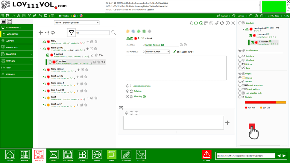Viewport: 290px width, 163px height.
Task: Click the envelope send icon in task toolbar
Action: click(206, 23)
